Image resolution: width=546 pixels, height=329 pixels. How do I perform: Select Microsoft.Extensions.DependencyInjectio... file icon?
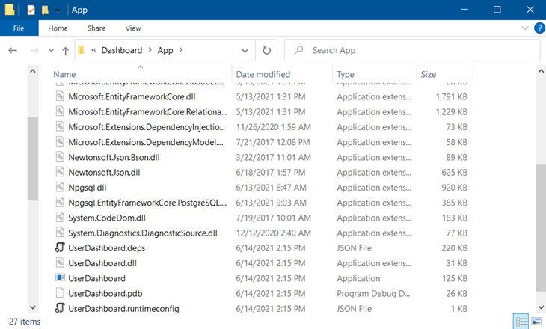click(x=60, y=126)
